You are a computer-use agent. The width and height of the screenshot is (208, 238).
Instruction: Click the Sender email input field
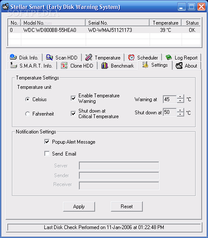coord(119,176)
